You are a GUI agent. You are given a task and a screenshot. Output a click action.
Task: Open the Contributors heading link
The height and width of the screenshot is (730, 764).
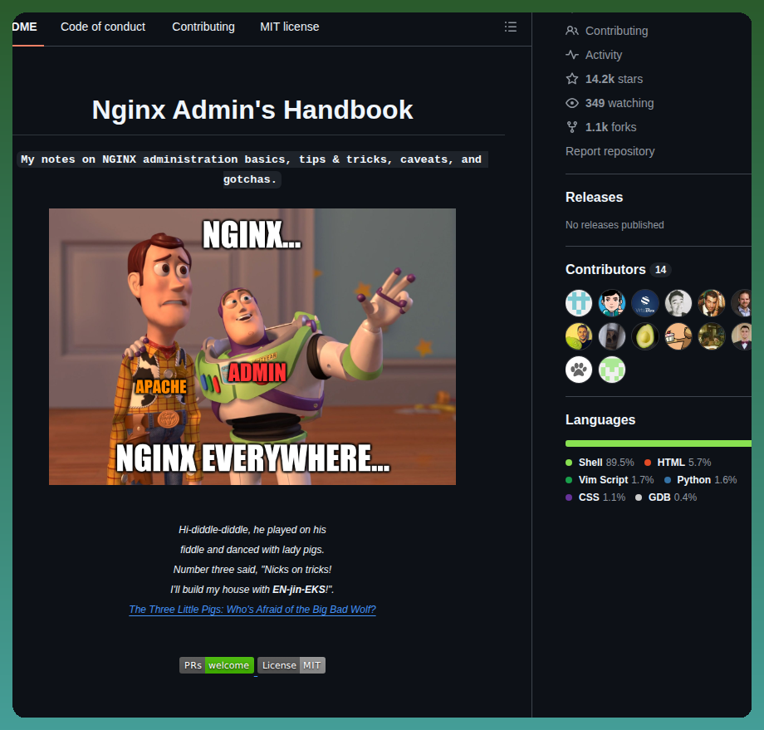(x=605, y=269)
